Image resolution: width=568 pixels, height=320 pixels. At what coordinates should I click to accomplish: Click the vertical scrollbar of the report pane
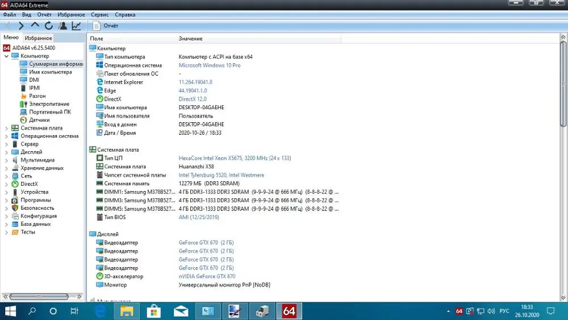tap(563, 84)
